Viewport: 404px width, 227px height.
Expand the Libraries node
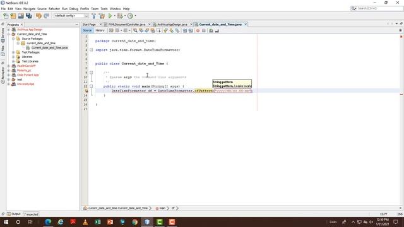13,57
